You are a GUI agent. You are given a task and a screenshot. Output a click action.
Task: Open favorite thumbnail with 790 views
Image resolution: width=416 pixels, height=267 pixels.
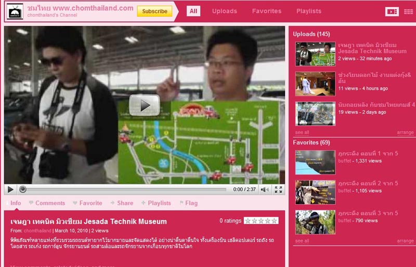point(315,222)
